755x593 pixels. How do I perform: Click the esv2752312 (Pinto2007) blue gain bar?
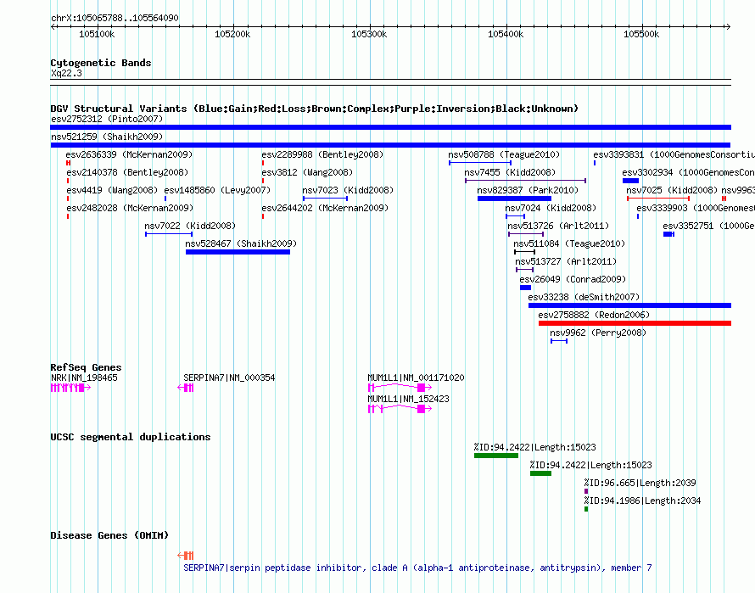coord(390,127)
